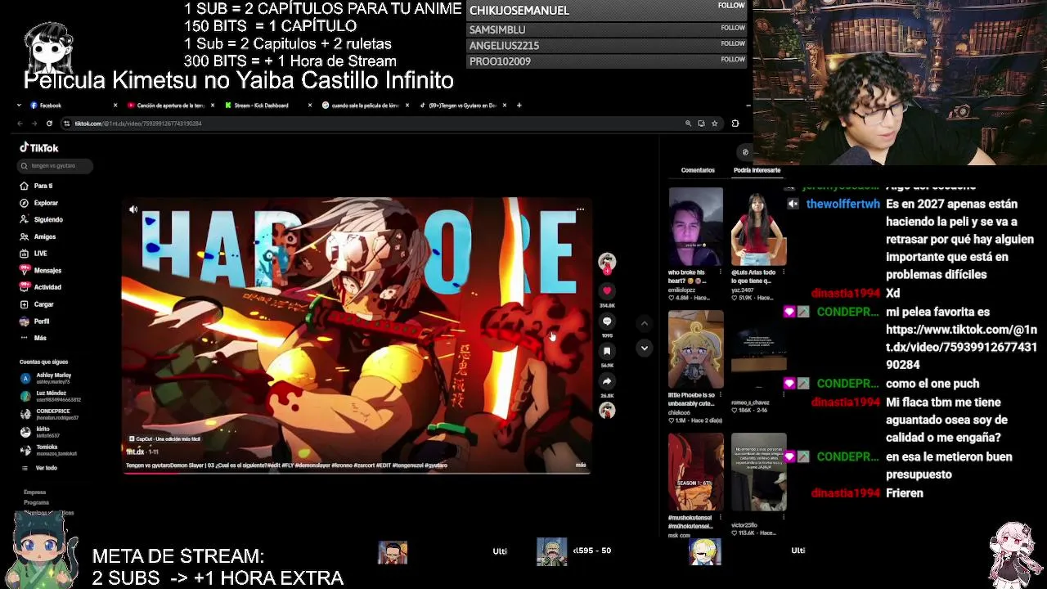
Task: Open browser extensions icon
Action: (735, 124)
